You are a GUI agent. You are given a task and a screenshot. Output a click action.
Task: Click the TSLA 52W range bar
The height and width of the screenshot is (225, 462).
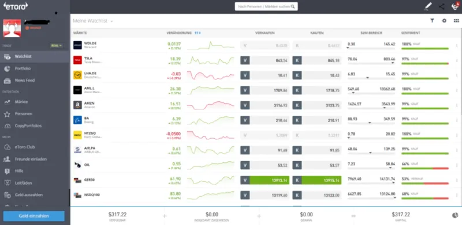[371, 63]
